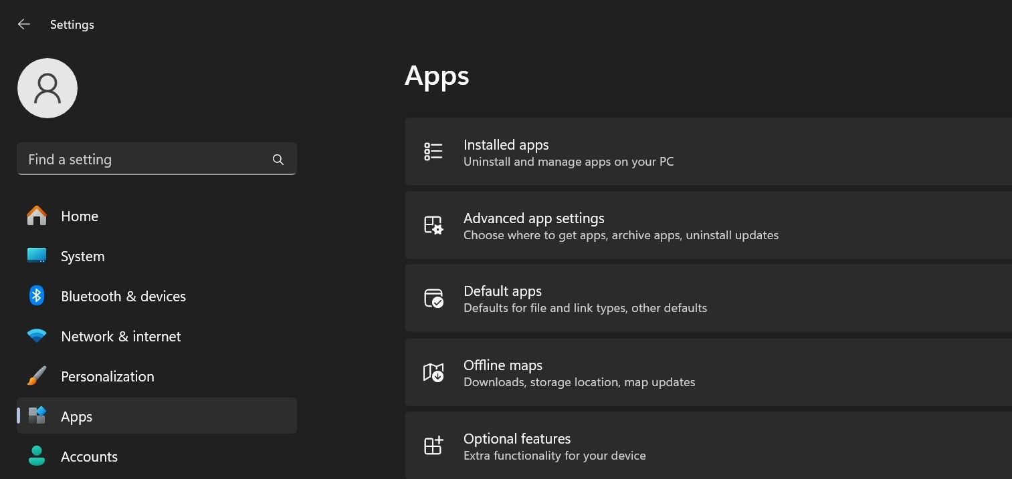Viewport: 1012px width, 479px height.
Task: Click the Personalization paintbrush icon
Action: coord(37,376)
